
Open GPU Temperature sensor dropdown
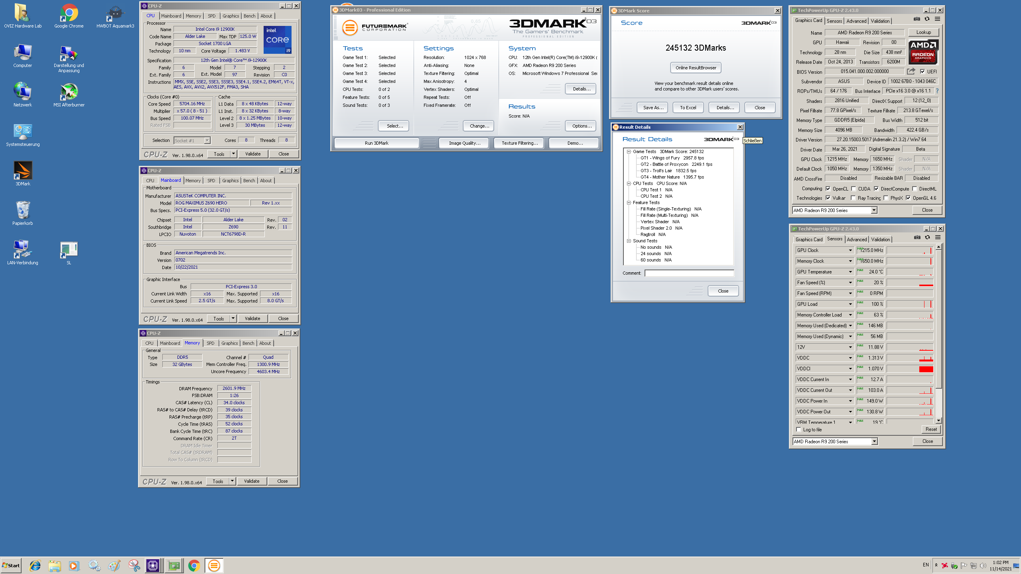[850, 272]
